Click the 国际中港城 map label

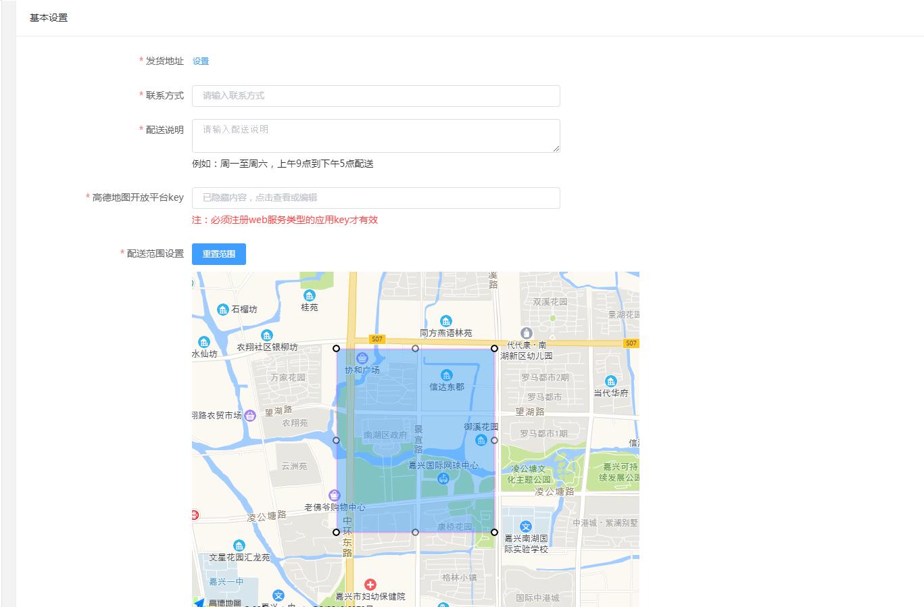point(537,598)
